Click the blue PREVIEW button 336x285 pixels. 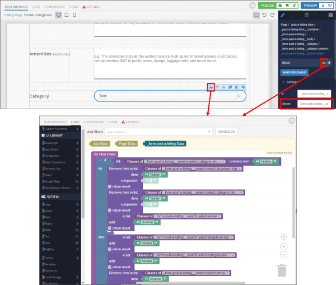(310, 5)
